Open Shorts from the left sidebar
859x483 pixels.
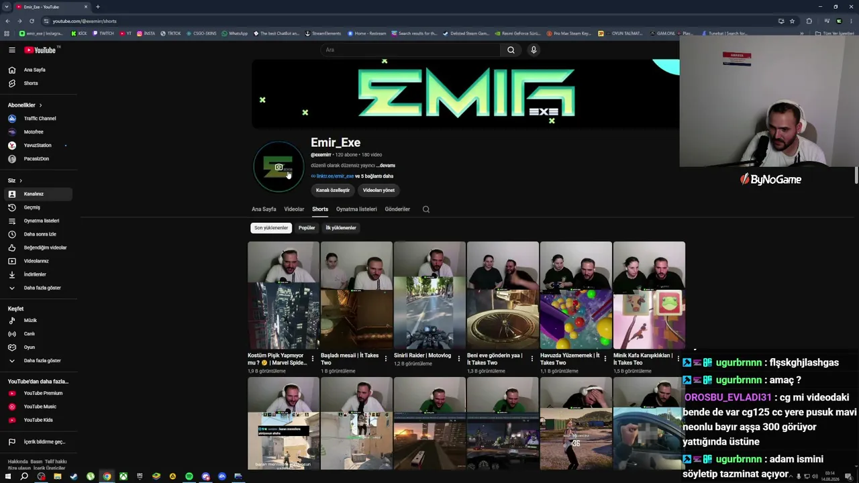click(38, 83)
